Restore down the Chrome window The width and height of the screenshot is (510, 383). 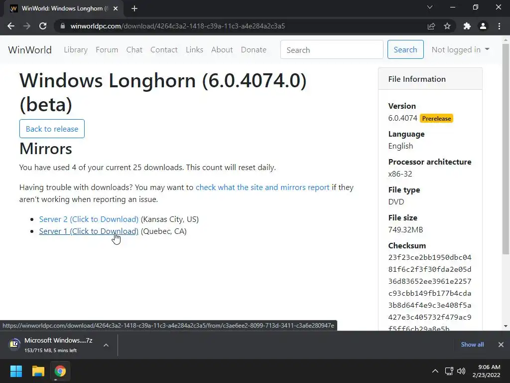click(x=476, y=7)
